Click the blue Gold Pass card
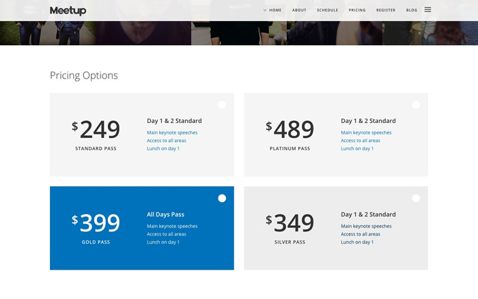Image resolution: width=478 pixels, height=299 pixels. [x=142, y=228]
